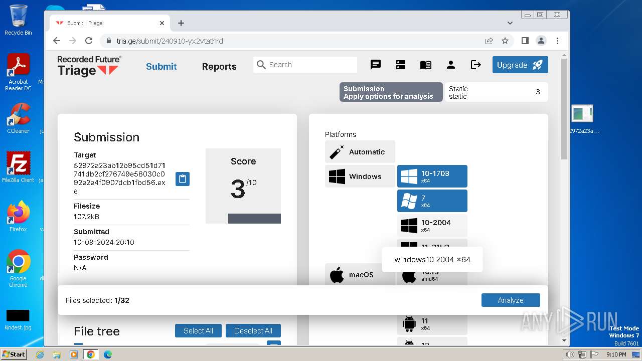Reload the Triage page
The width and height of the screenshot is (642, 361).
[89, 41]
